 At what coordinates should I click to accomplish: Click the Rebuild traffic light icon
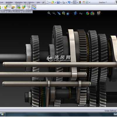[x=80, y=2]
